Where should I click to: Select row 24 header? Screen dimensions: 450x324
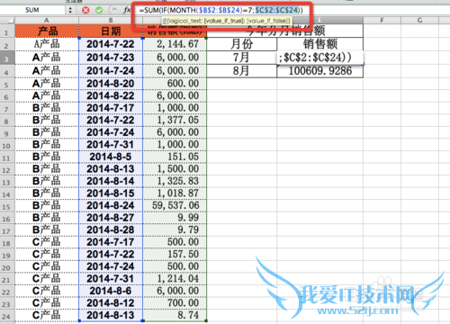tap(7, 315)
